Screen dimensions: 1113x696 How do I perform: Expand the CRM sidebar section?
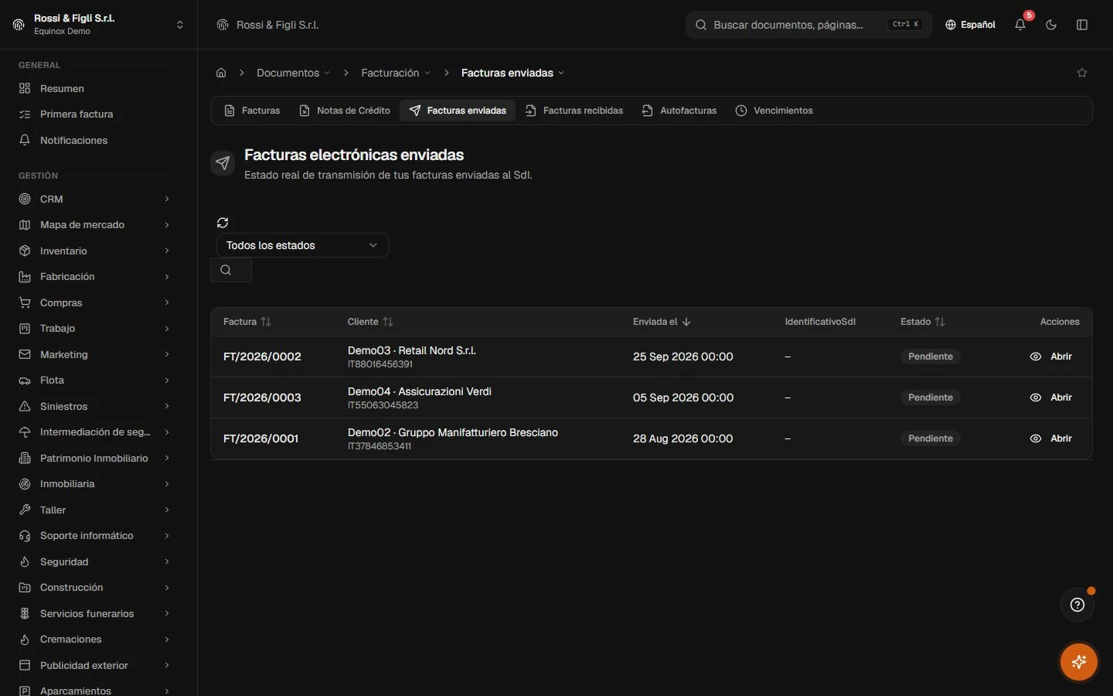click(x=94, y=199)
